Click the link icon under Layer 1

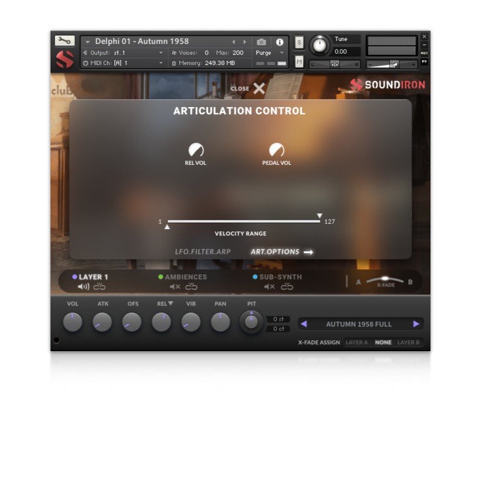click(x=99, y=287)
